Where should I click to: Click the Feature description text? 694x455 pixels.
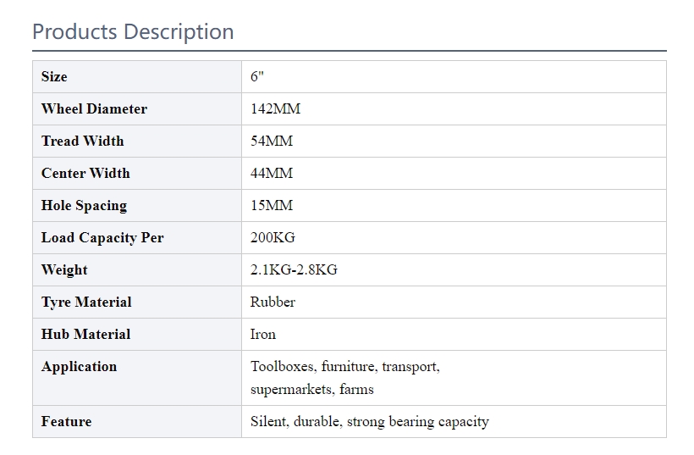click(369, 421)
